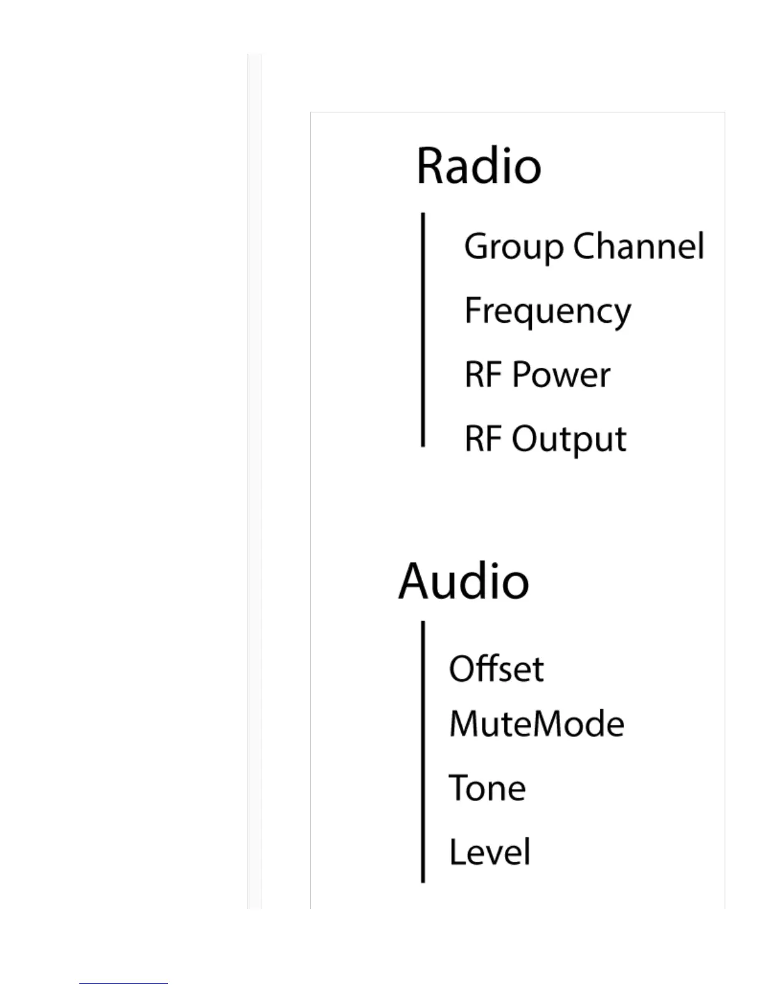Image resolution: width=764 pixels, height=989 pixels.
Task: Choose Level in the Audio menu
Action: (x=489, y=852)
